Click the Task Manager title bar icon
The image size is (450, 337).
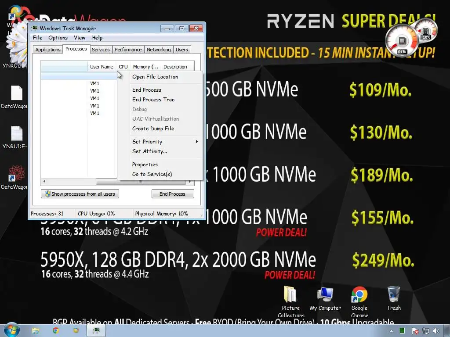(x=35, y=28)
